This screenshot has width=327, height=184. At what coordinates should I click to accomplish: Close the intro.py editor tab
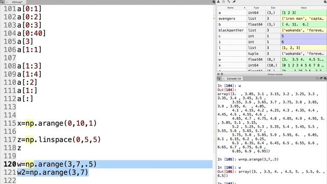coord(7,2)
